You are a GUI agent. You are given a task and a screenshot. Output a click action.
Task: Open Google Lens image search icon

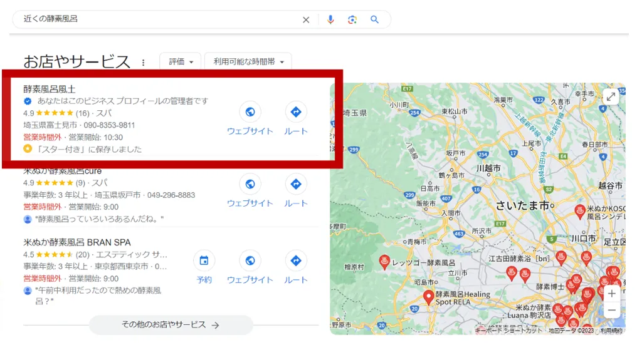pyautogui.click(x=352, y=19)
